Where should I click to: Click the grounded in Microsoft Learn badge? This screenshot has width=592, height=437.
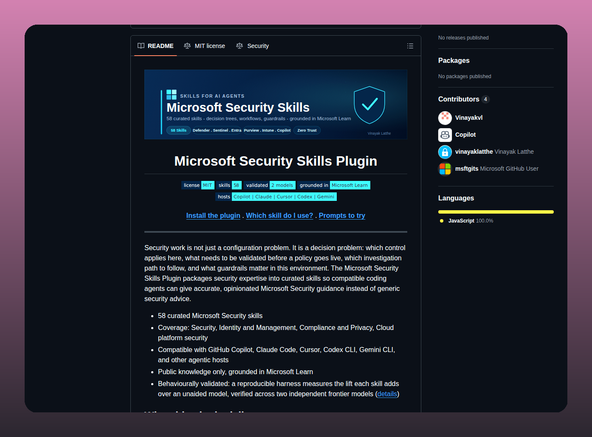coord(334,185)
